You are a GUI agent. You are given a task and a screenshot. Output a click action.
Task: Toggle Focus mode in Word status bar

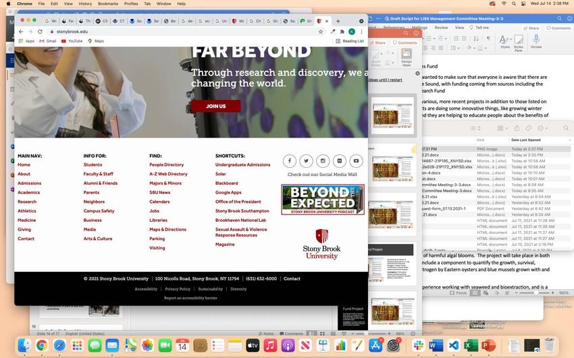click(x=458, y=293)
